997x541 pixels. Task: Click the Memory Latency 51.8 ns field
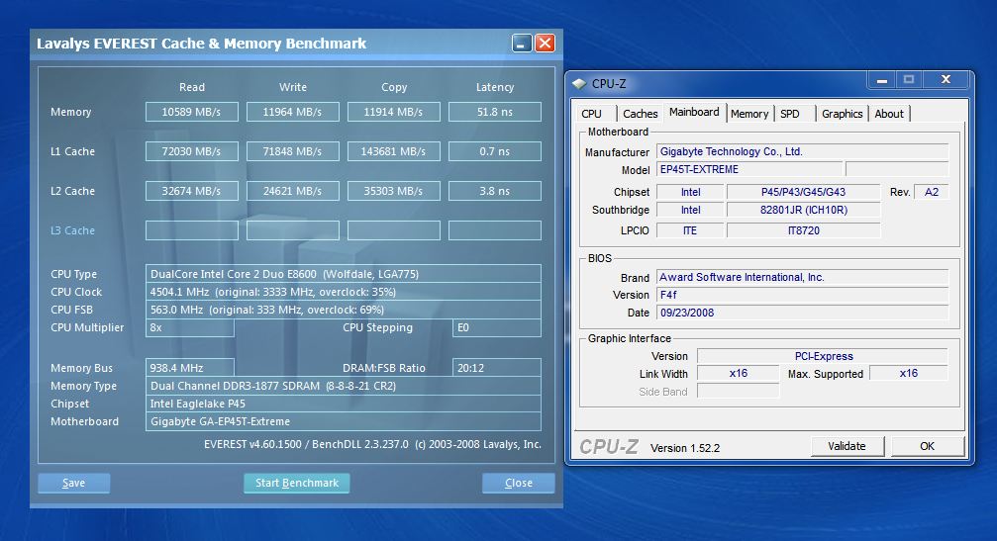(x=495, y=112)
